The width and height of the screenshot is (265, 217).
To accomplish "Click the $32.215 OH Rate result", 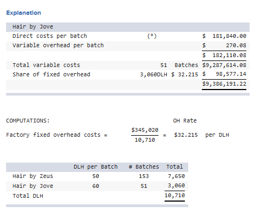I will pyautogui.click(x=186, y=135).
